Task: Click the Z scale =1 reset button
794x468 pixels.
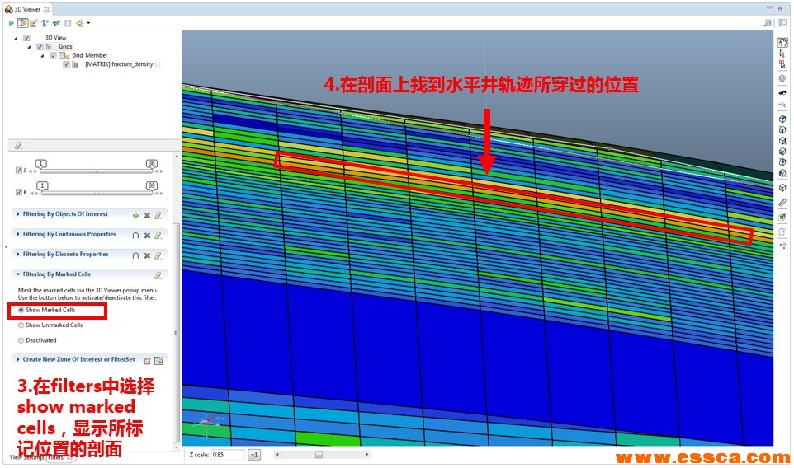Action: (x=254, y=454)
